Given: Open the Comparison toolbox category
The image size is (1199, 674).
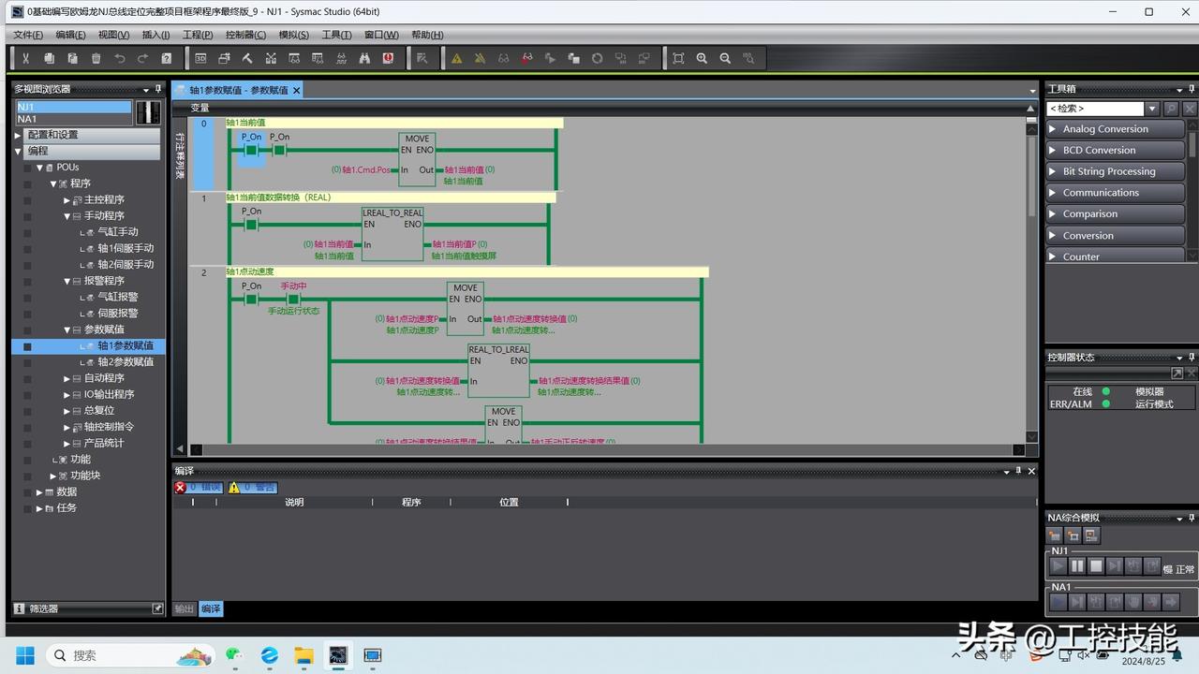Looking at the screenshot, I should (x=1115, y=213).
